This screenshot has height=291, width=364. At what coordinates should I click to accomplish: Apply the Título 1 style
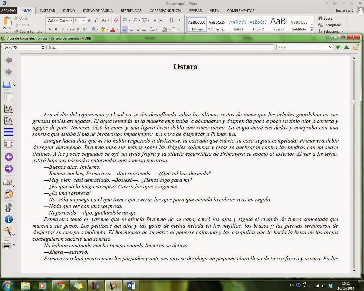click(238, 25)
